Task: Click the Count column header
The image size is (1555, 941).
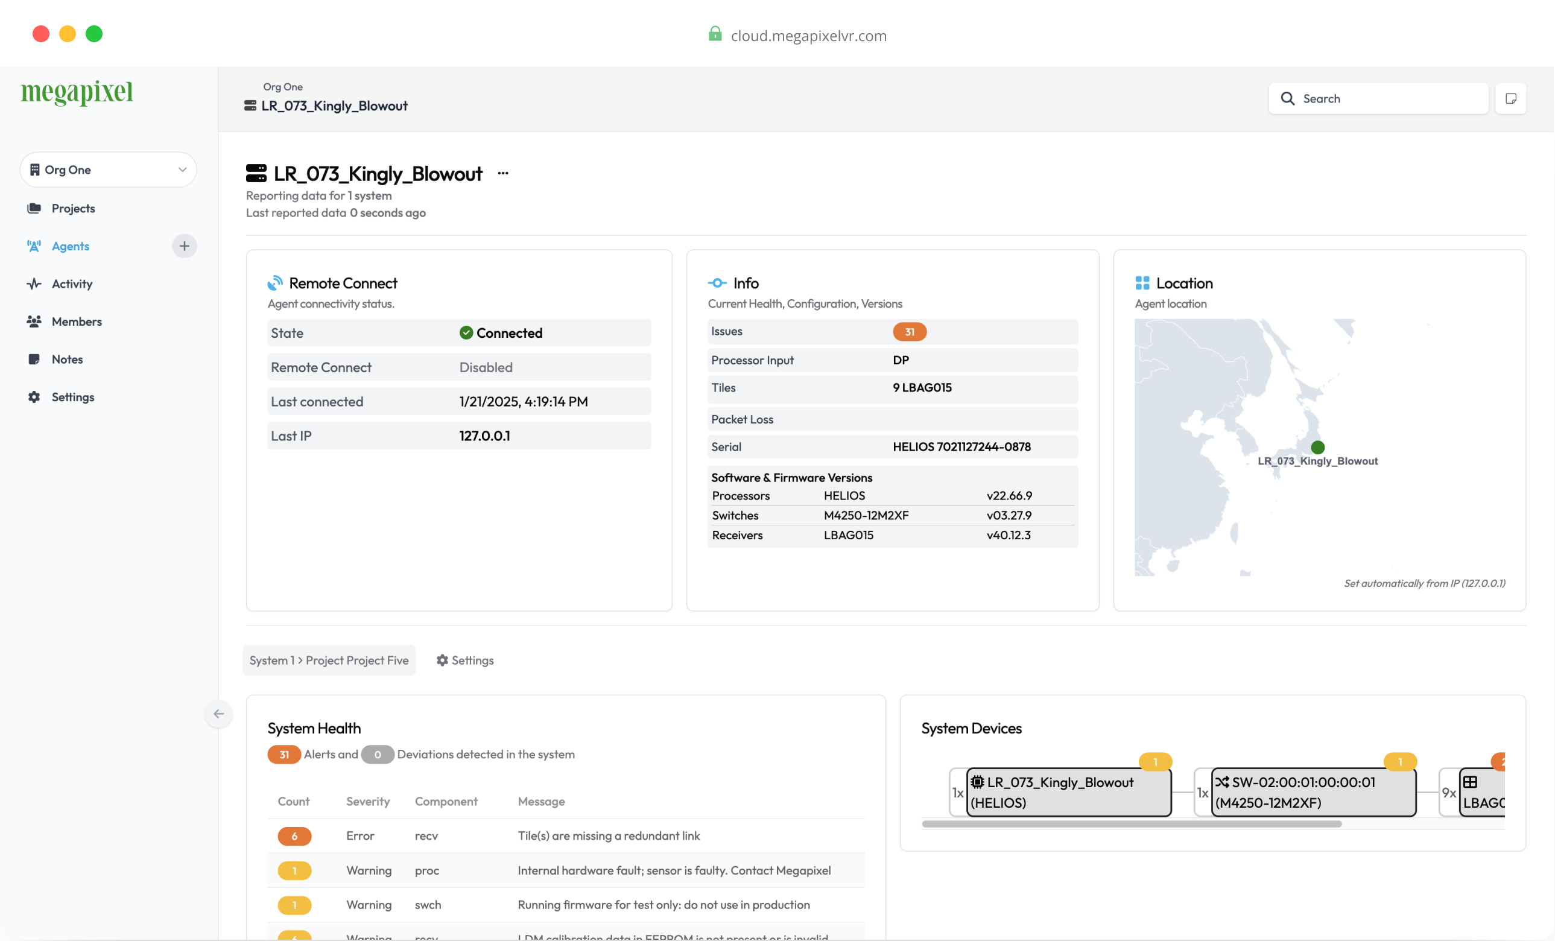Action: coord(294,802)
